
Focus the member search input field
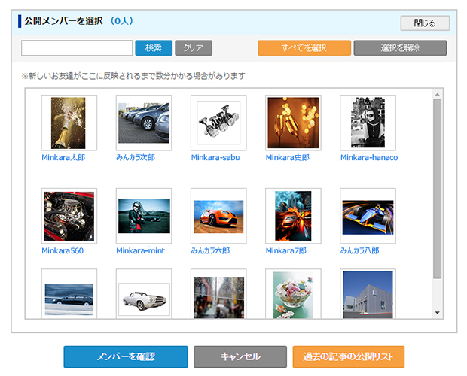click(x=77, y=48)
